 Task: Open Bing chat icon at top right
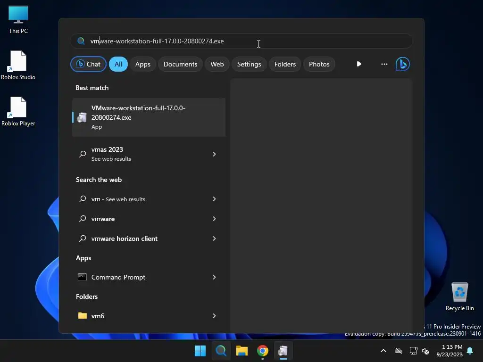pyautogui.click(x=402, y=64)
